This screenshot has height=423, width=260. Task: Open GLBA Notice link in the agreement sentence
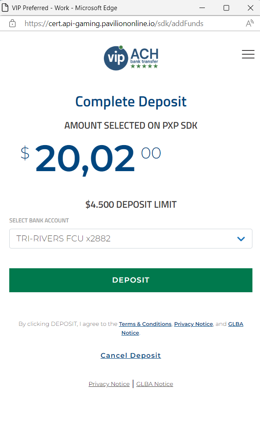coord(235,324)
